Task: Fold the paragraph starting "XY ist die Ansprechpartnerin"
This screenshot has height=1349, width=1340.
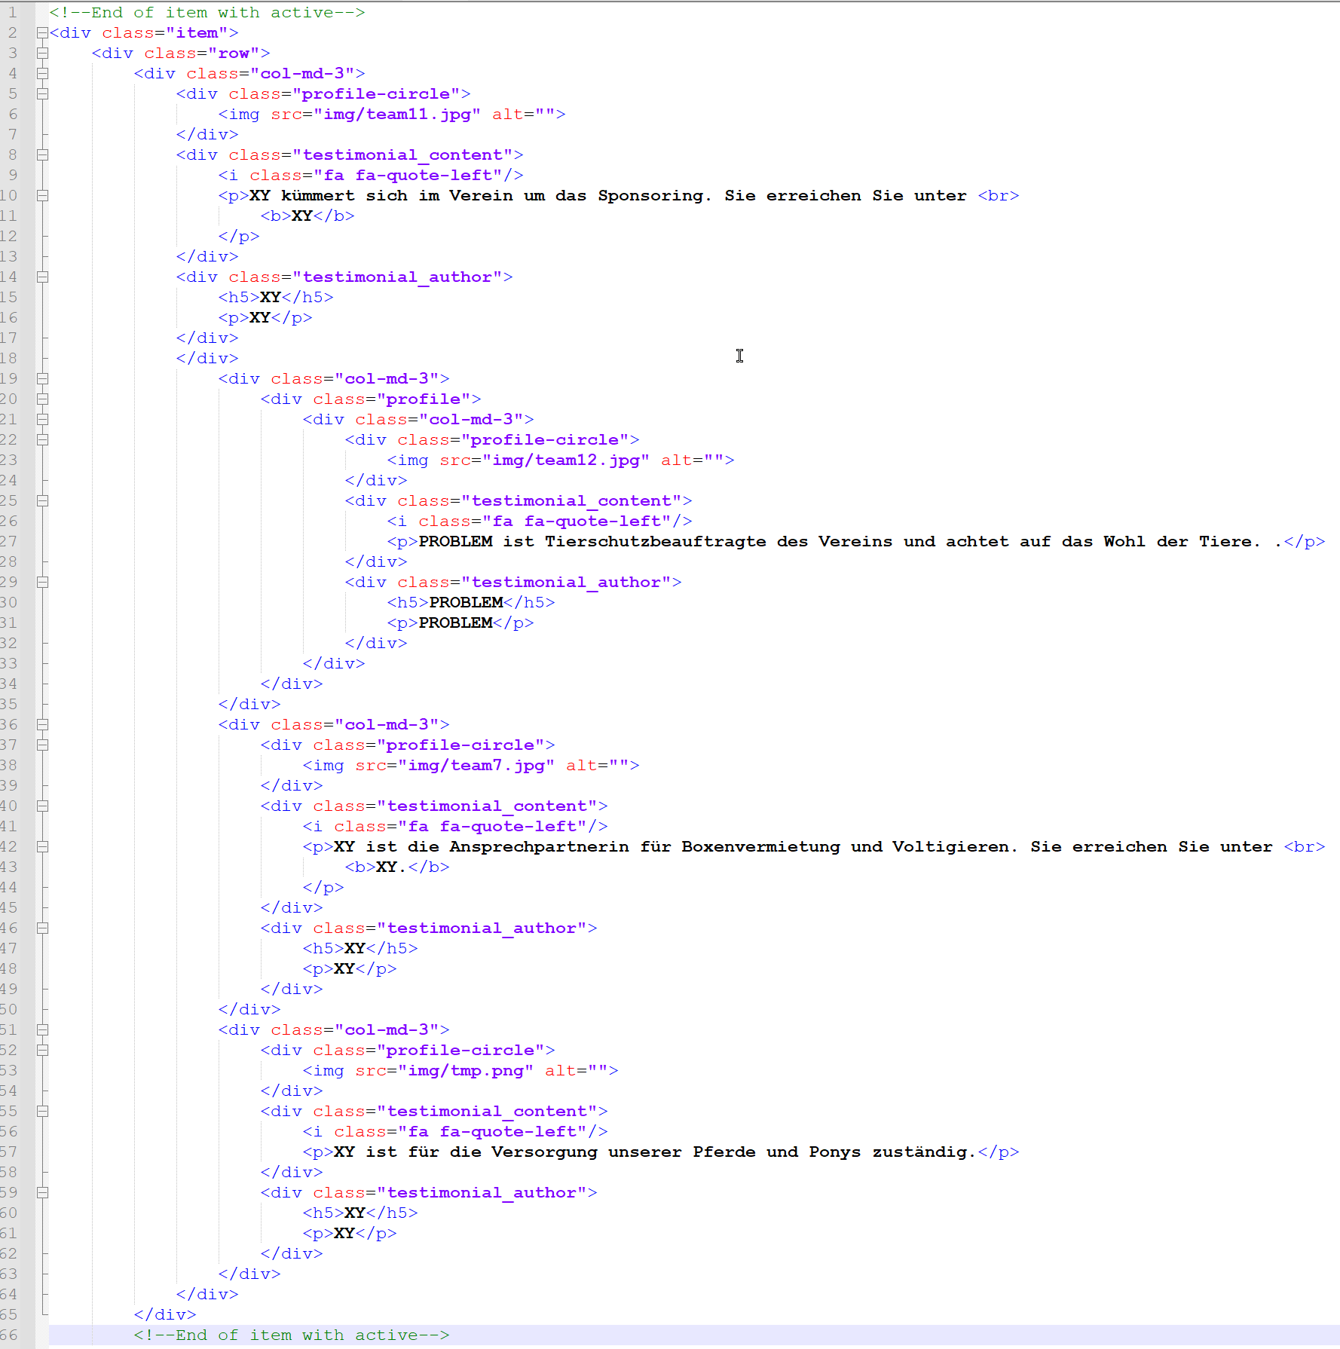Action: click(42, 847)
